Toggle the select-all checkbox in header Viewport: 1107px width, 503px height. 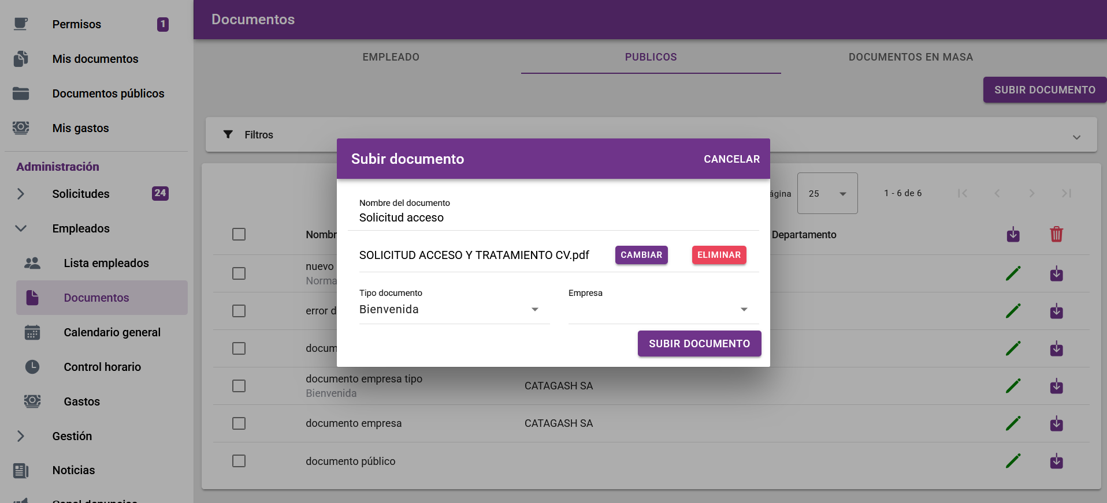click(x=239, y=234)
